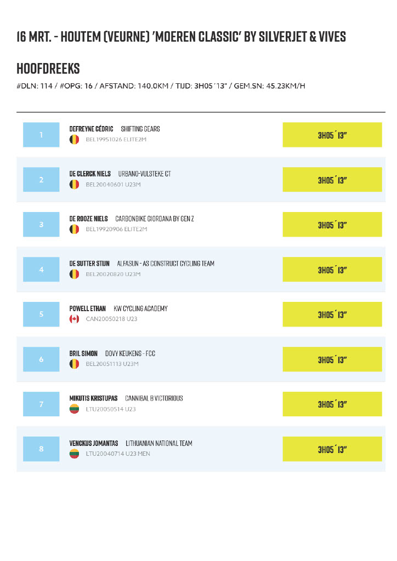This screenshot has width=397, height=561.
Task: Click the Belgian flag beside Defreyne Cédric
Action: 74,140
